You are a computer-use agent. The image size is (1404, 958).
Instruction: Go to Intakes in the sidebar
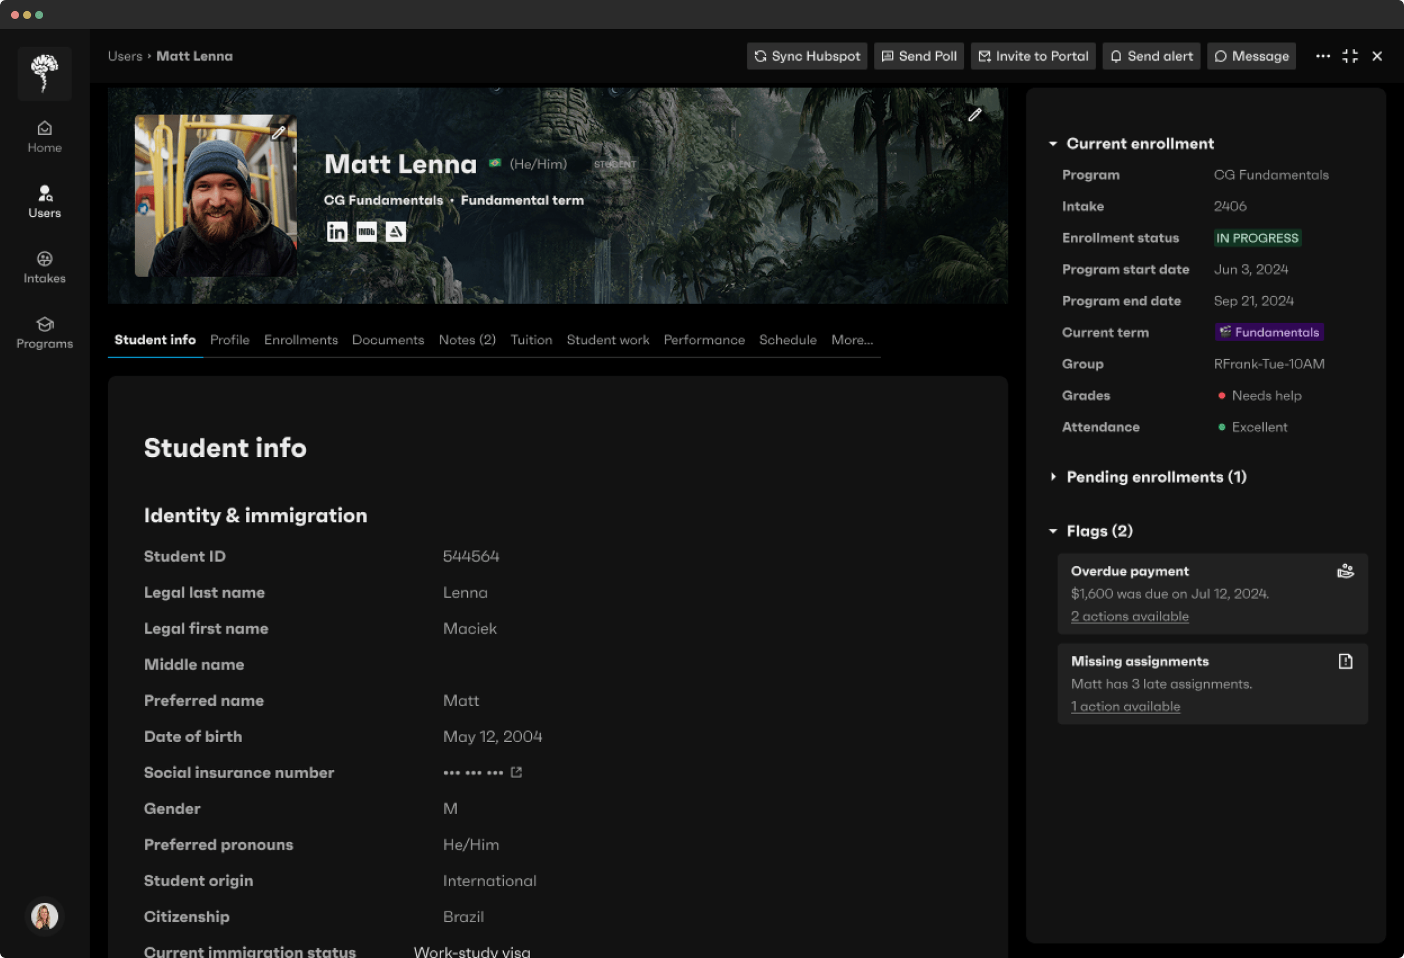coord(45,267)
